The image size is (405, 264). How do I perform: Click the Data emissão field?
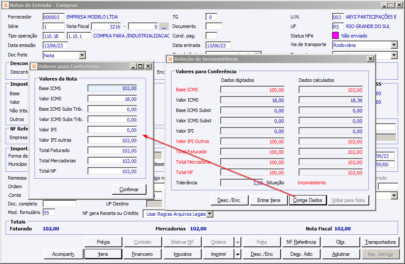(x=55, y=45)
